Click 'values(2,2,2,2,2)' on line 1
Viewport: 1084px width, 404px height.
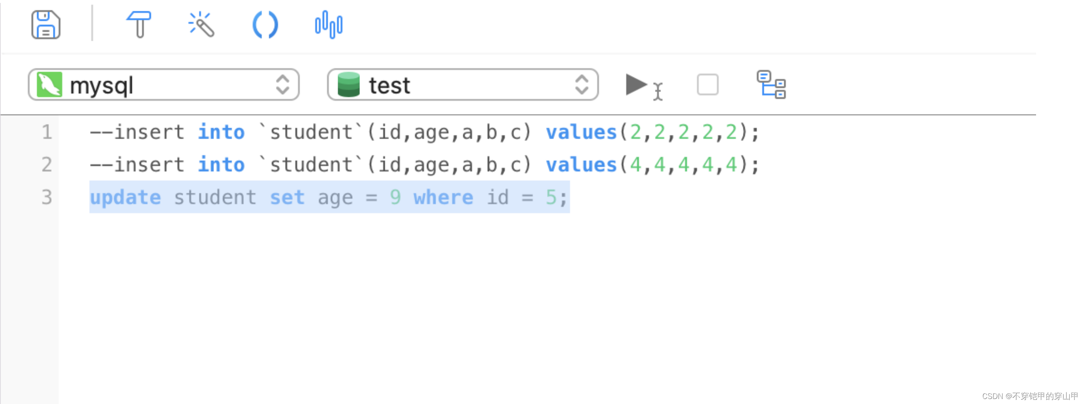tap(647, 132)
